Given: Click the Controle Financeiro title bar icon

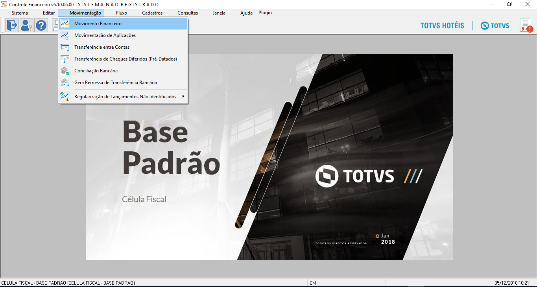Looking at the screenshot, I should 4,4.
